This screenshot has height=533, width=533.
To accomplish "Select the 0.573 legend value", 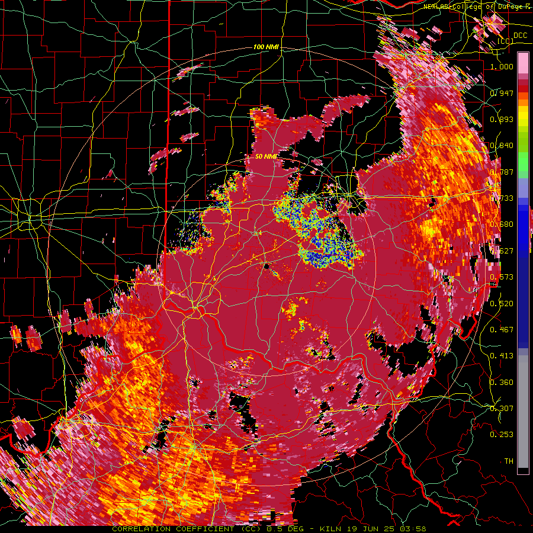I will pos(502,277).
